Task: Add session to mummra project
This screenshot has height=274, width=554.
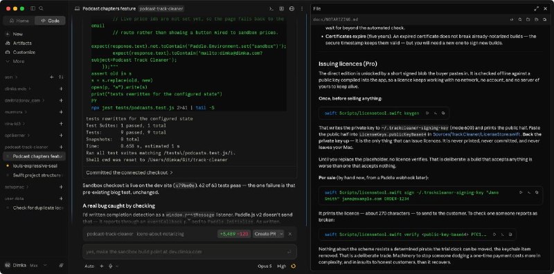Action: tap(61, 112)
